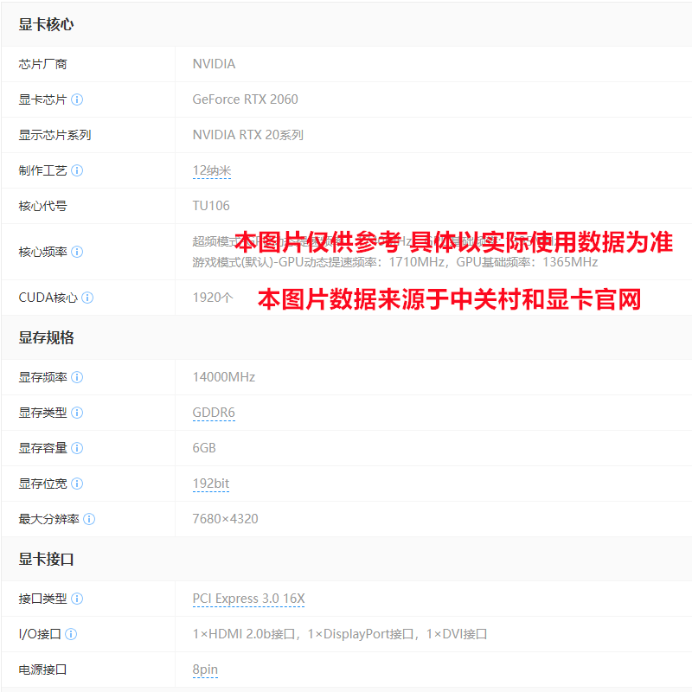
Task: Click the GDDR6 memory type link
Action: (x=214, y=413)
